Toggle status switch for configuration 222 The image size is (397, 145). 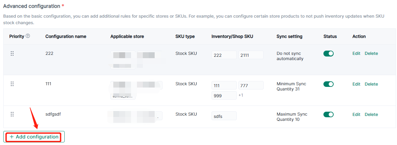328,54
